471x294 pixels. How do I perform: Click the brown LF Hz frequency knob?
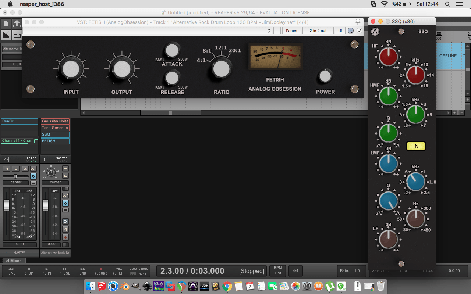[415, 219]
